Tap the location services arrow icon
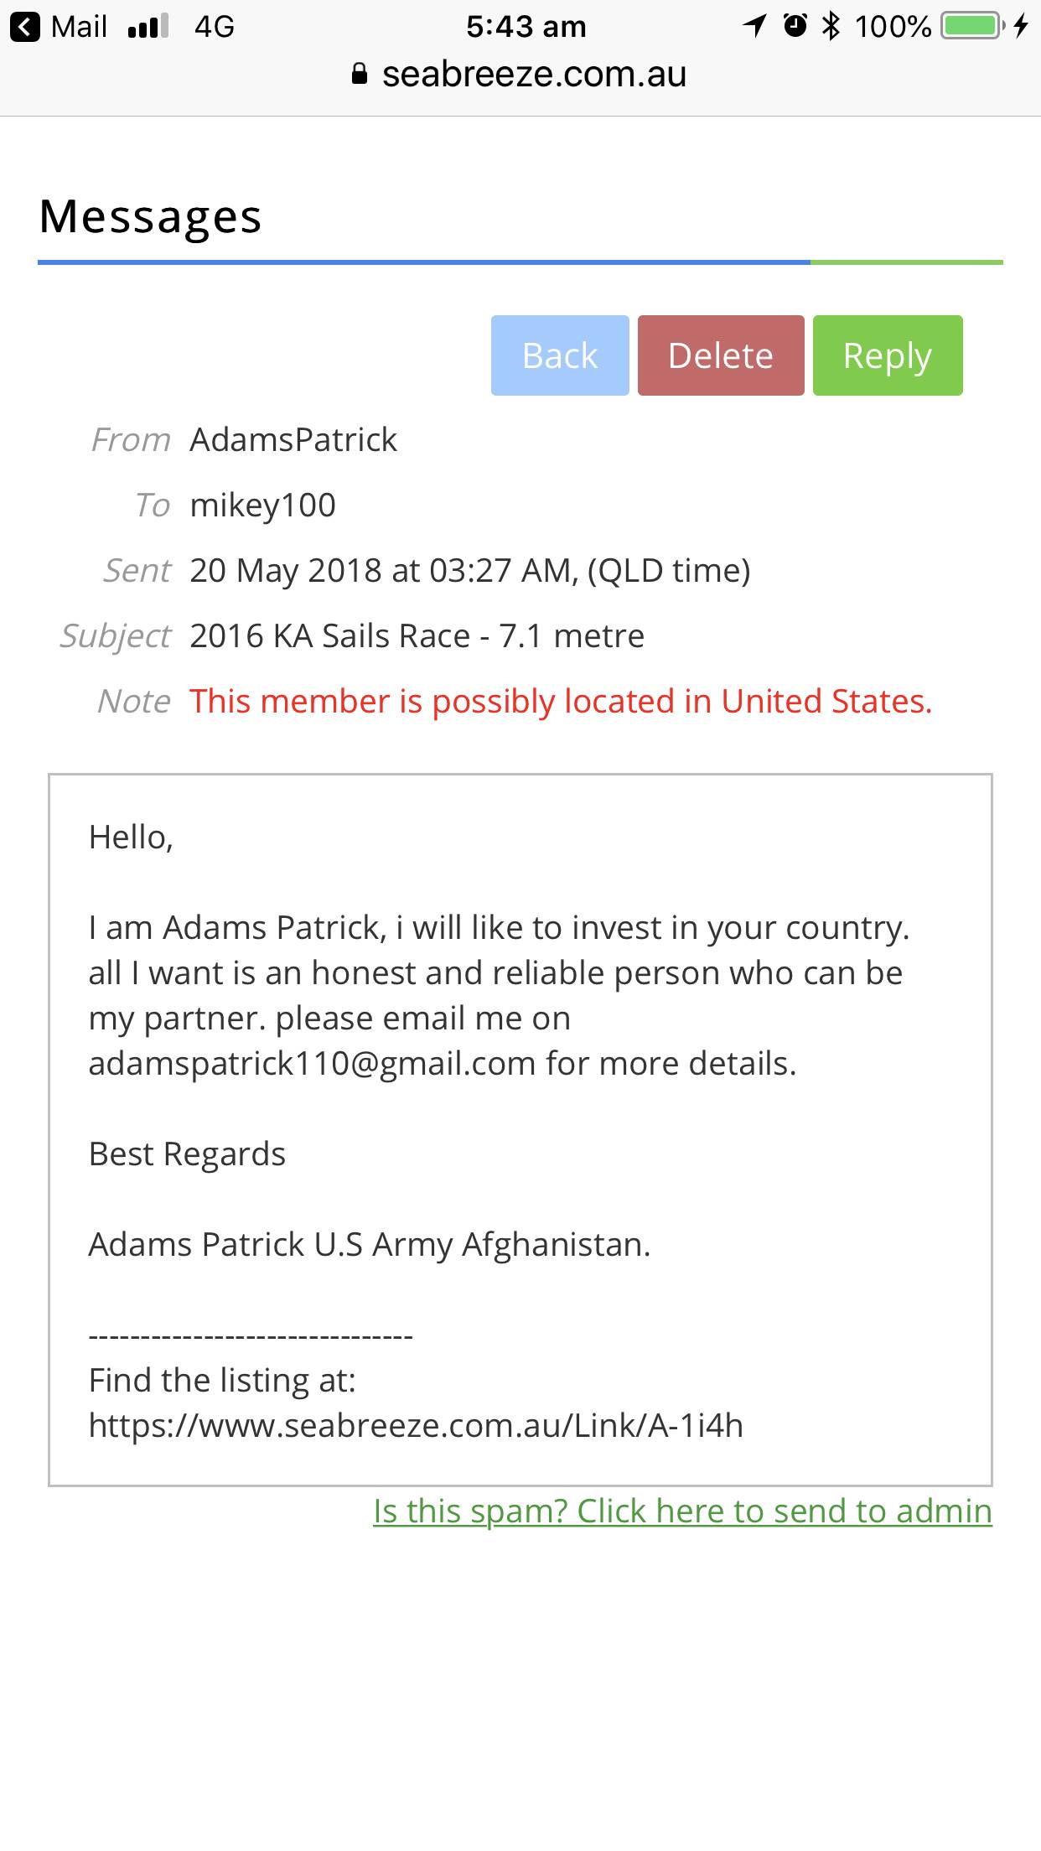This screenshot has height=1851, width=1041. (754, 26)
